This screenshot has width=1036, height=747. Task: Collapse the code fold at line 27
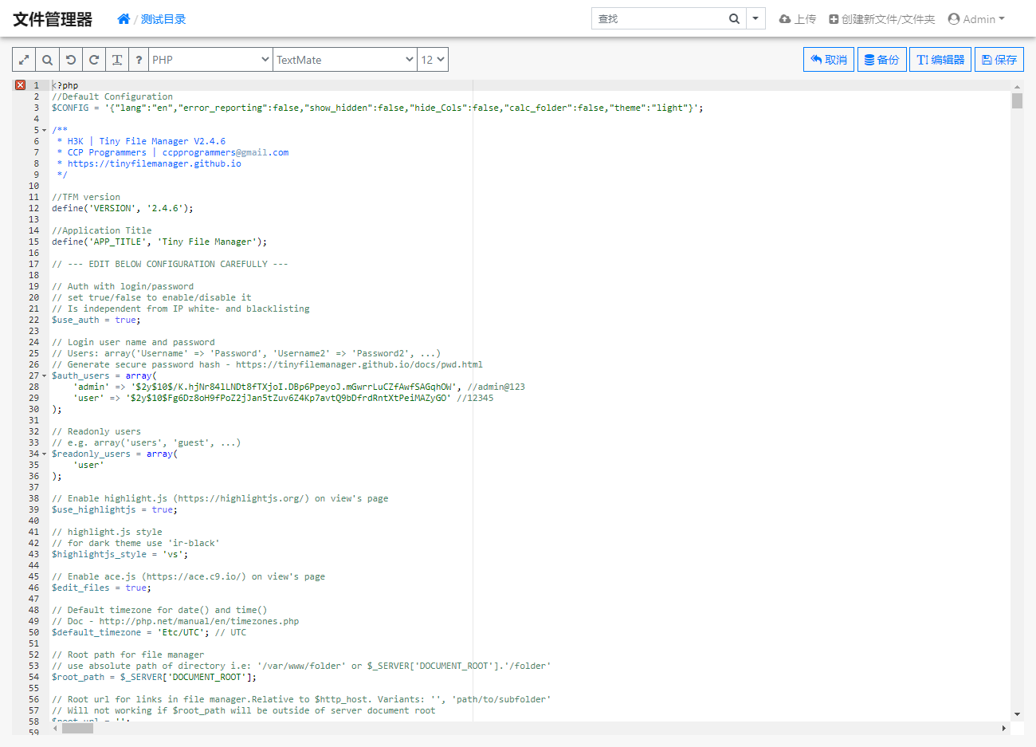pyautogui.click(x=44, y=375)
